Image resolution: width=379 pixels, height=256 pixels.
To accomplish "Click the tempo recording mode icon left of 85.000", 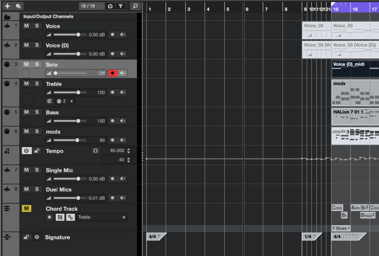I will point(95,151).
